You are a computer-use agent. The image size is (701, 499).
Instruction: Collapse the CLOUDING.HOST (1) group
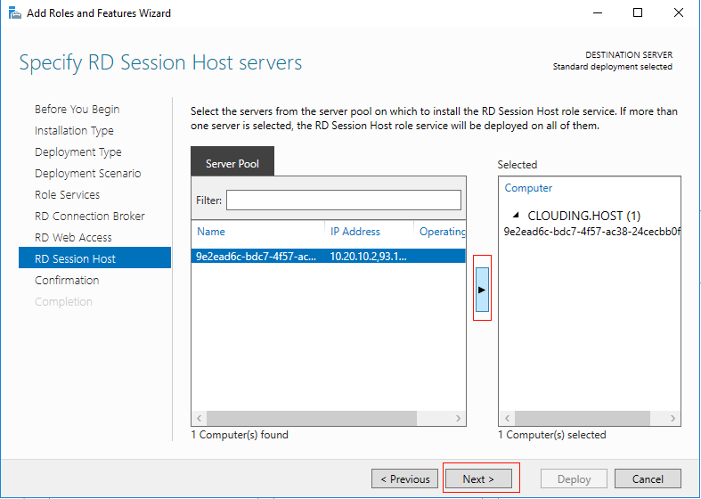coord(516,215)
